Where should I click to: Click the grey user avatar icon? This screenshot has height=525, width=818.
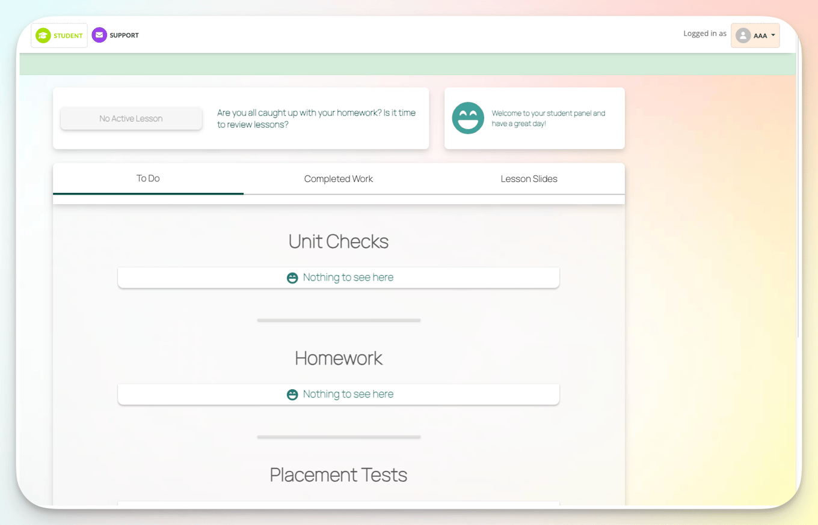point(743,35)
